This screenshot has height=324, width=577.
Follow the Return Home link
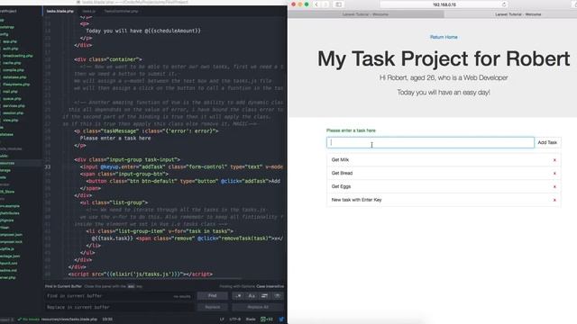tap(444, 37)
